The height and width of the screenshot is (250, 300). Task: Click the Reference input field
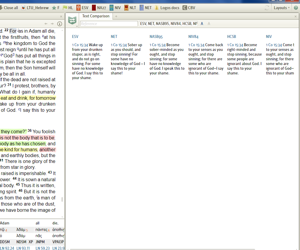pos(109,24)
